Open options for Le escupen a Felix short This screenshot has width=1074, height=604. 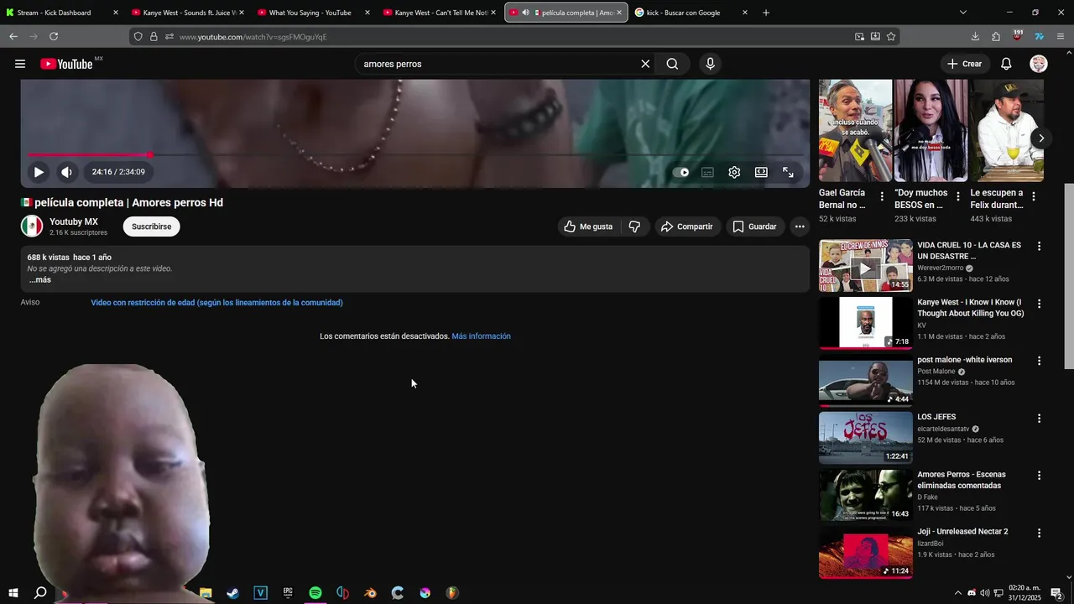click(x=1033, y=196)
